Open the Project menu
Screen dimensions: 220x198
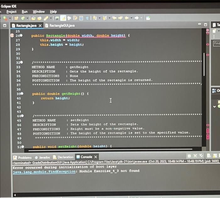click(12, 12)
